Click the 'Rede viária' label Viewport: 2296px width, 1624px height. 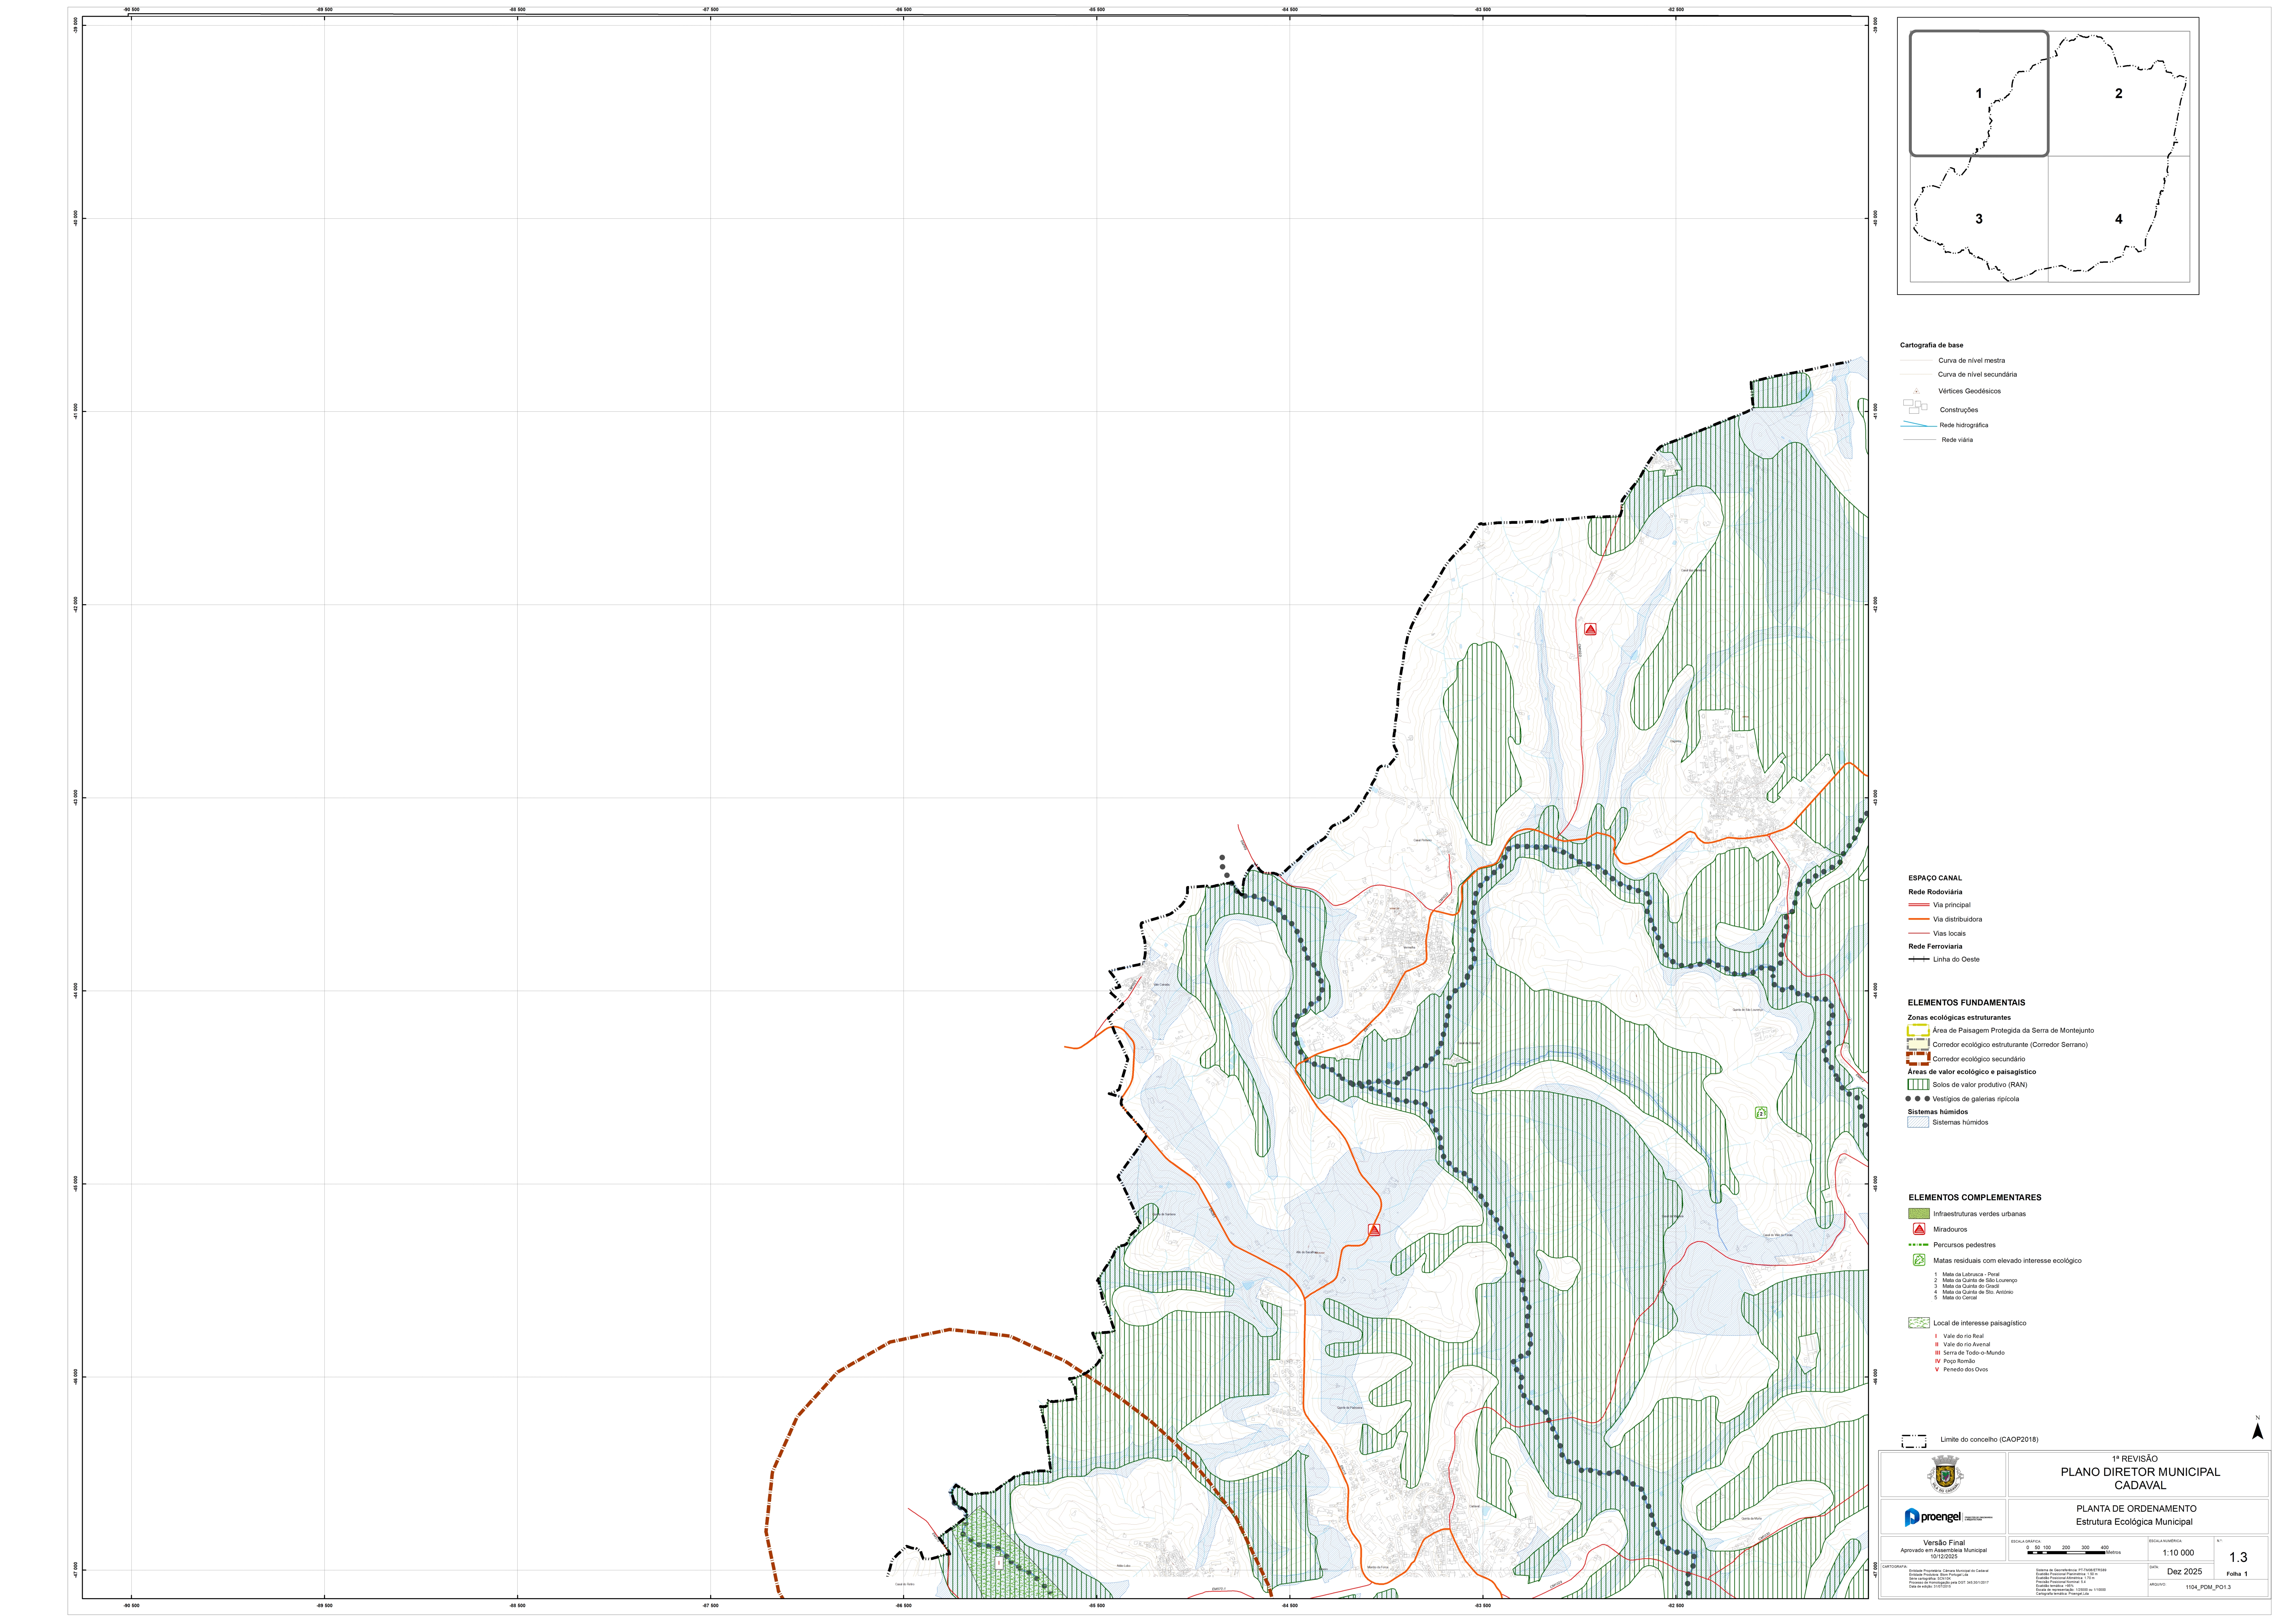pos(1957,440)
